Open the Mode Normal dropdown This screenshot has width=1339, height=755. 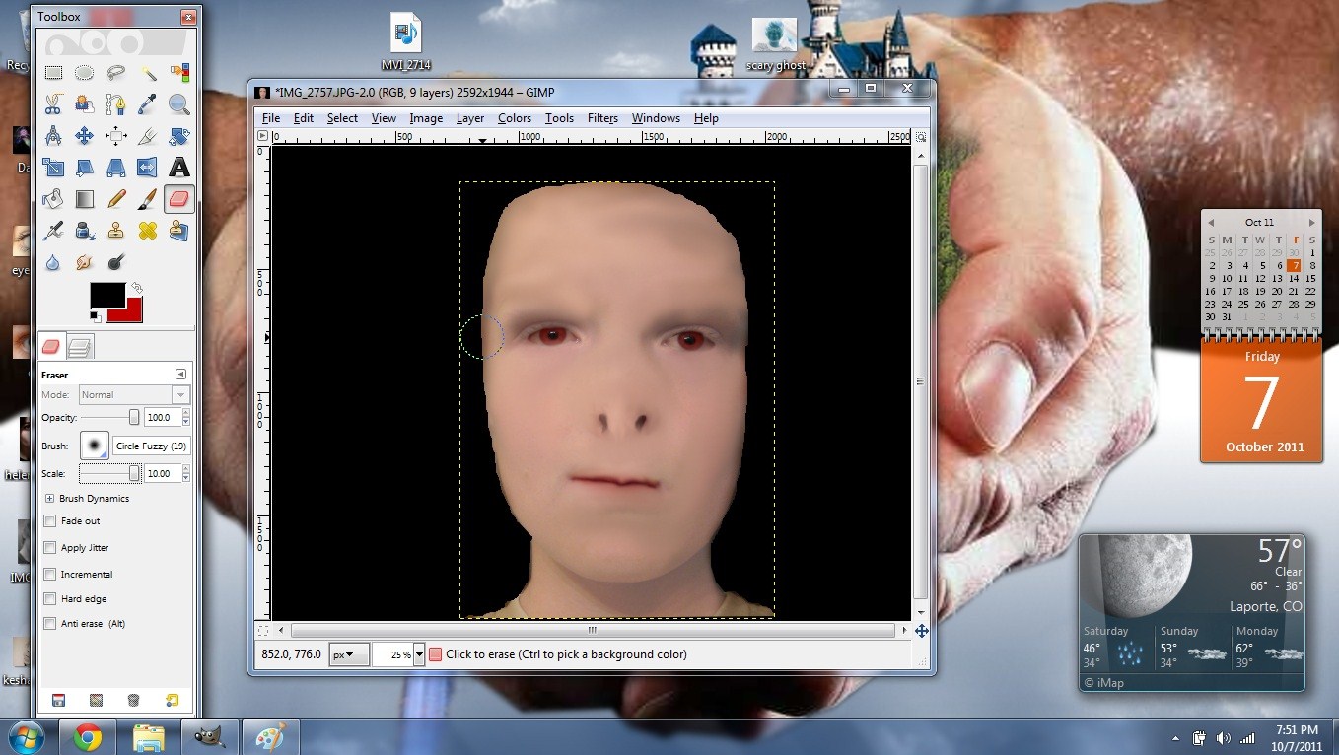(134, 395)
